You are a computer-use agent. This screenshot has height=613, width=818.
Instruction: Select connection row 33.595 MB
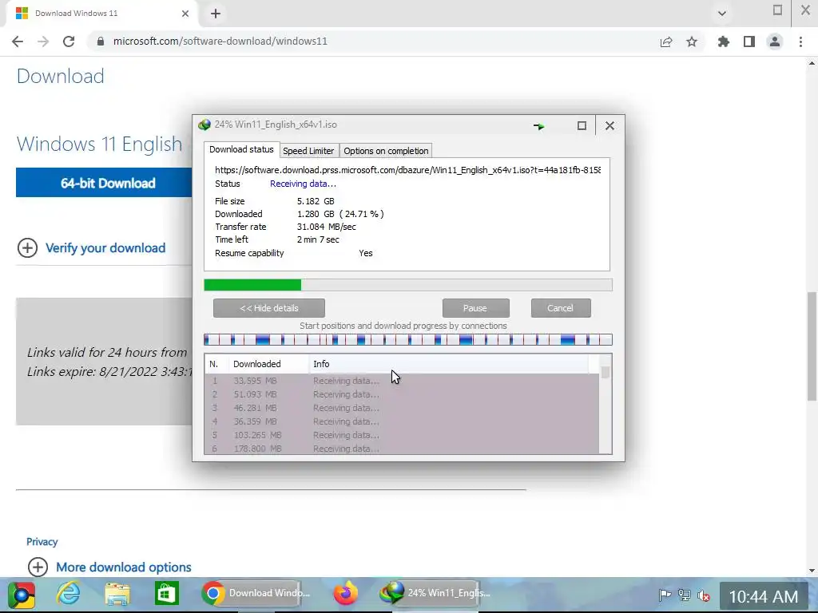(402, 381)
